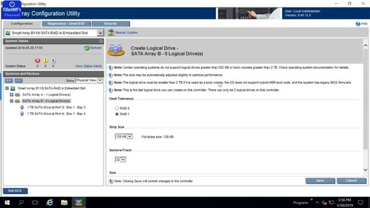Select Smart Array B110i controller tree row
The image size is (370, 208).
(x=51, y=88)
